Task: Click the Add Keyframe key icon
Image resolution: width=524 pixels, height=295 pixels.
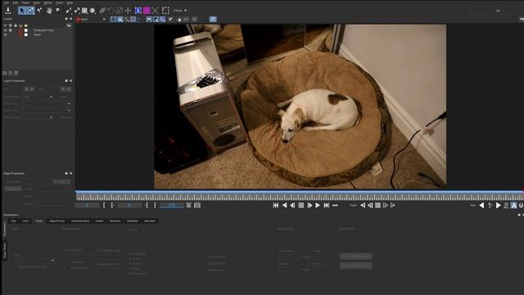Action: click(490, 206)
